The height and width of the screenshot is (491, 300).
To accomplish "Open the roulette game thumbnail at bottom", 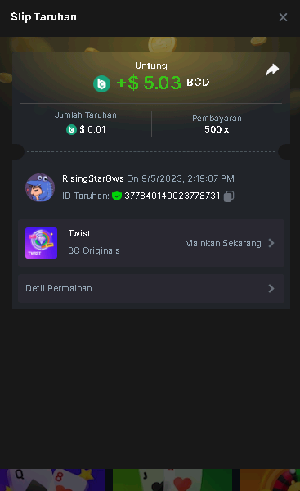I will pyautogui.click(x=270, y=480).
